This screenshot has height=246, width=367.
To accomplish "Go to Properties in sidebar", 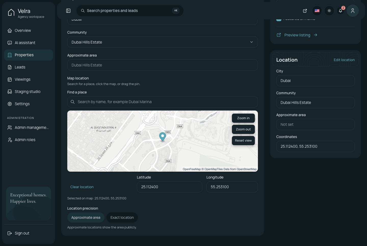I will 29,55.
